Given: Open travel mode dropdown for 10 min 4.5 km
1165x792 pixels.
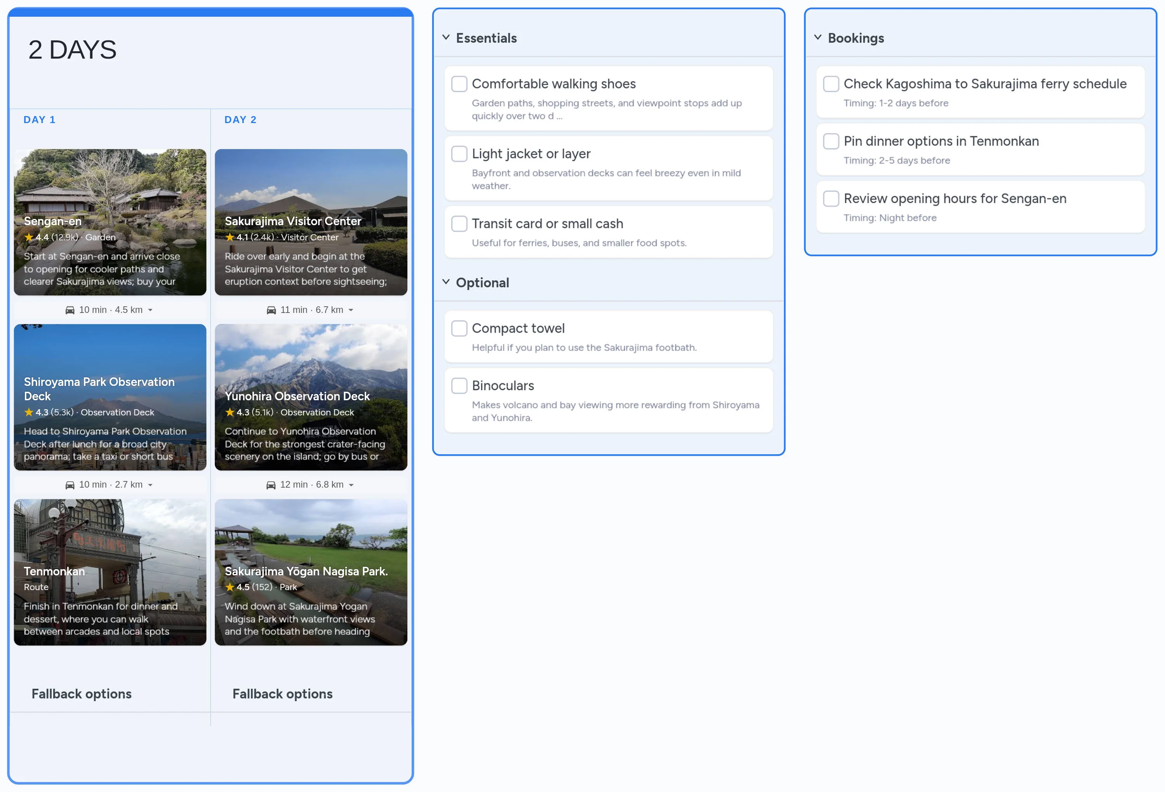Looking at the screenshot, I should (150, 310).
